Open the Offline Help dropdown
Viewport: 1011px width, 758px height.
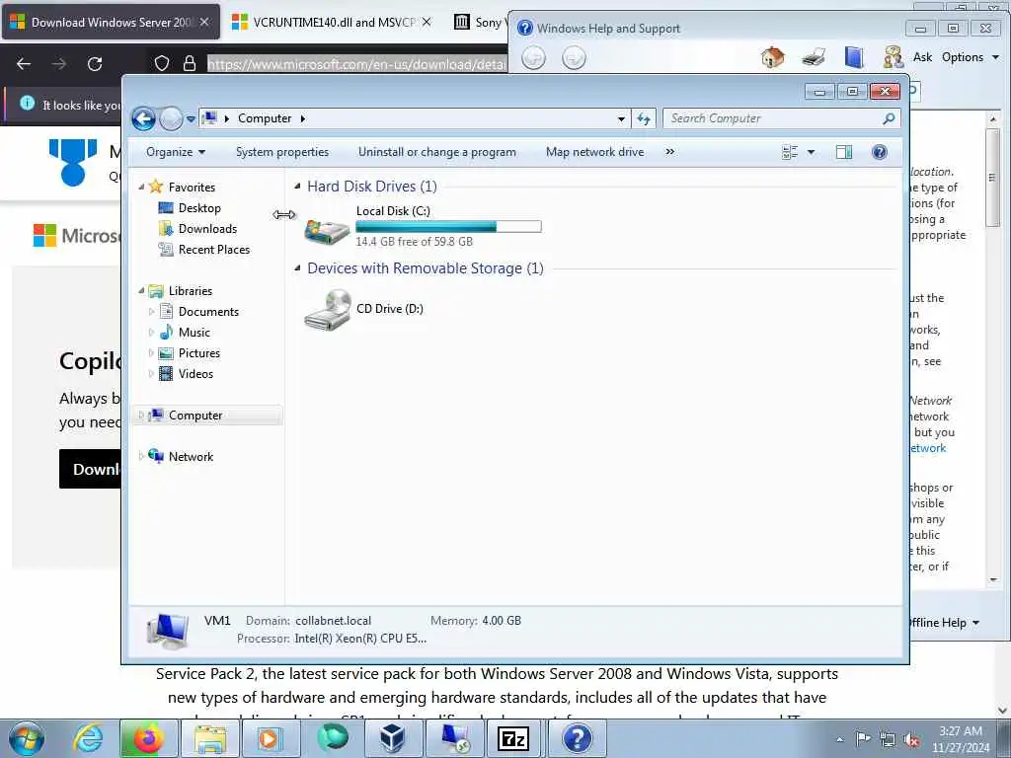[x=943, y=623]
